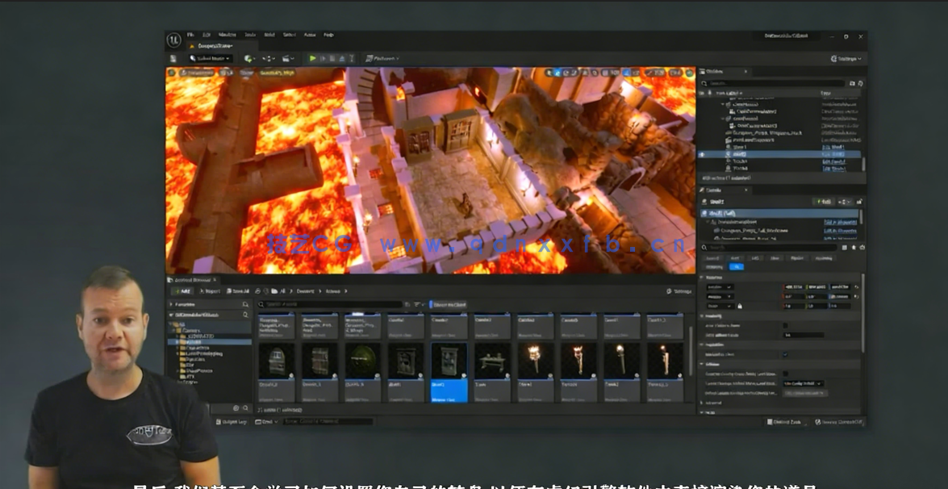Open the Quickly Add Actors green plus menu
The width and height of the screenshot is (948, 489).
(248, 58)
